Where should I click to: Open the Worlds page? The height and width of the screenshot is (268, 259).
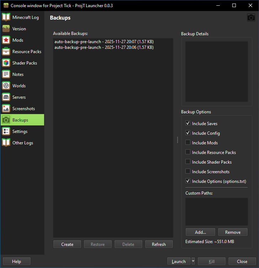point(22,86)
